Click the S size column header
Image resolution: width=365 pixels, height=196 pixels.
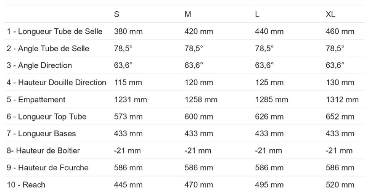117,15
